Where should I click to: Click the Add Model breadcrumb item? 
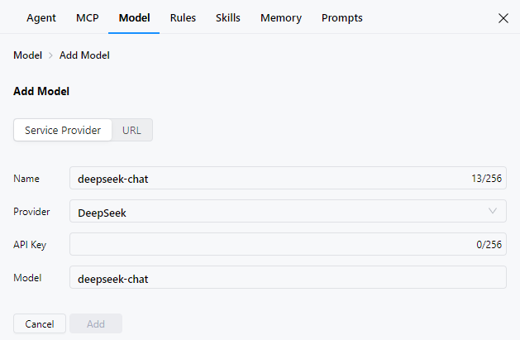[84, 55]
